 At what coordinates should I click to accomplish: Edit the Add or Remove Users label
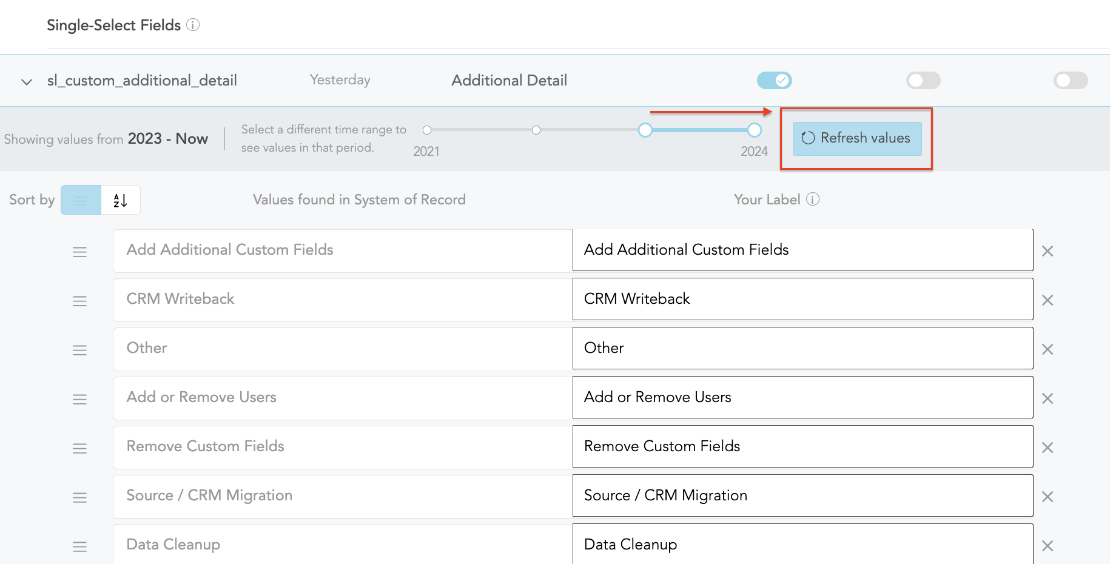click(x=802, y=397)
